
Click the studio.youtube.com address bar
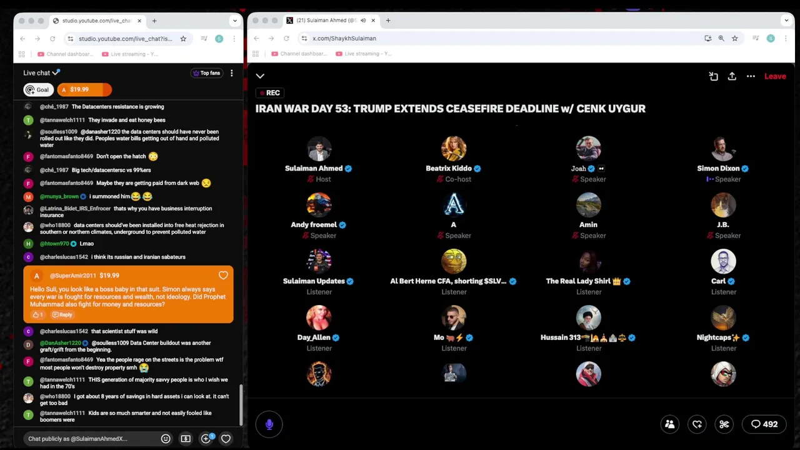[125, 39]
